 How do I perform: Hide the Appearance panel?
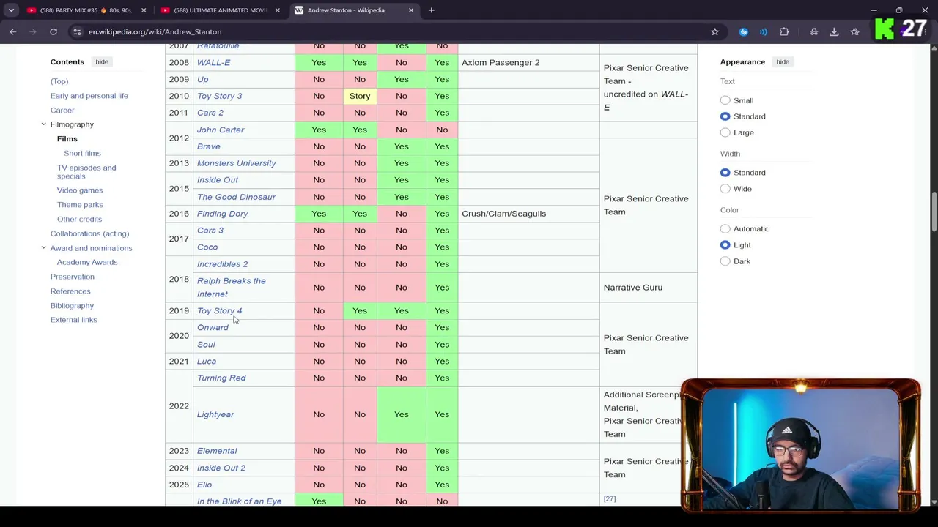(783, 62)
